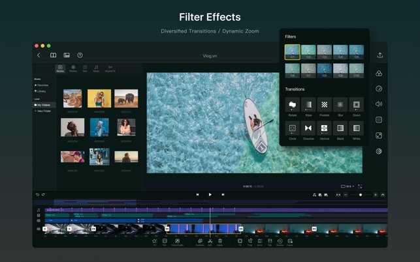The width and height of the screenshot is (420, 262).
Task: Open the speed gauge icon in right sidebar
Action: click(x=379, y=89)
